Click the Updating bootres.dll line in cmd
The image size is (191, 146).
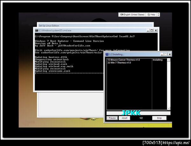(x=51, y=57)
